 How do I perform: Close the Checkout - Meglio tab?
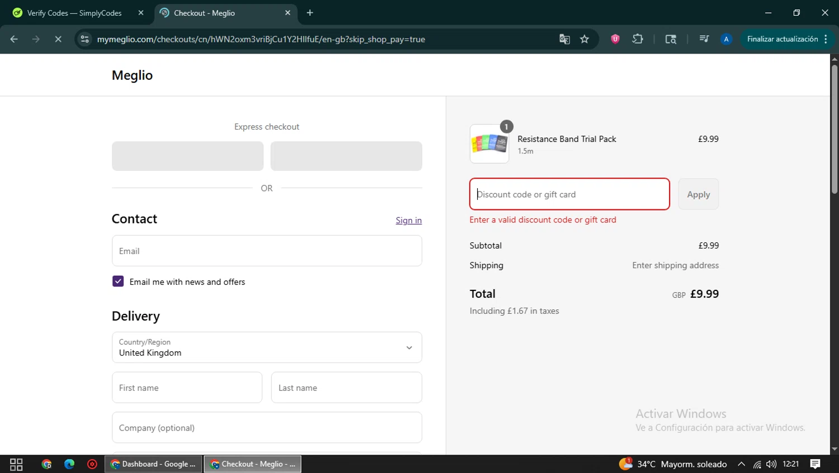point(287,13)
